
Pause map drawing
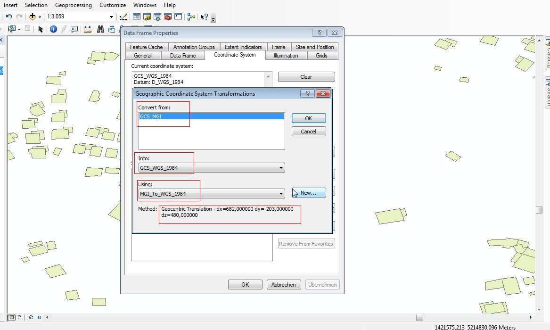[39, 317]
